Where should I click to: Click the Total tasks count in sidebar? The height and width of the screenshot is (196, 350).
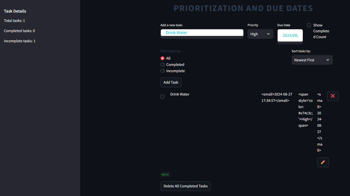[14, 21]
